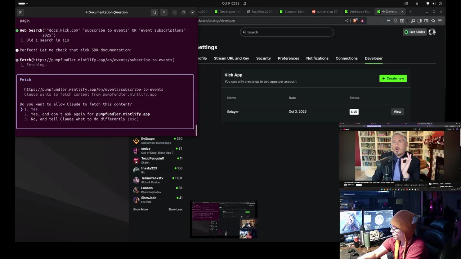
Task: Open media control music note icon
Action: click(x=413, y=21)
